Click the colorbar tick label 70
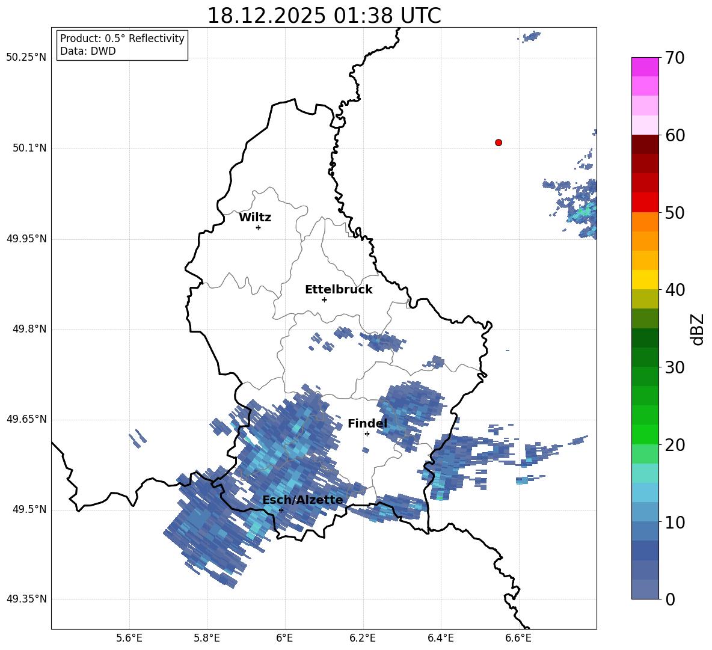The height and width of the screenshot is (650, 712). point(675,58)
